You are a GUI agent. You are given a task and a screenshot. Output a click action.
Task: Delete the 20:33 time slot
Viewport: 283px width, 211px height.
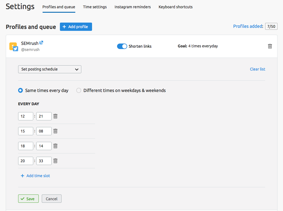click(x=55, y=161)
